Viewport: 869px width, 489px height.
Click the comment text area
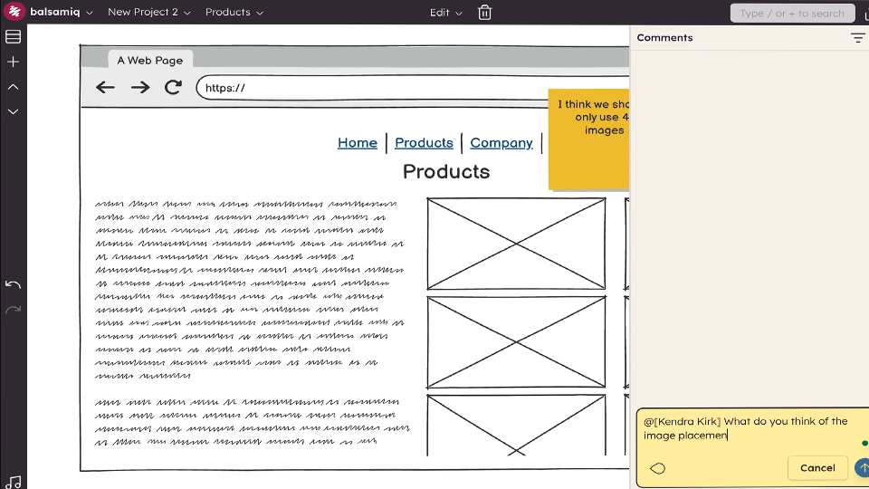(751, 428)
